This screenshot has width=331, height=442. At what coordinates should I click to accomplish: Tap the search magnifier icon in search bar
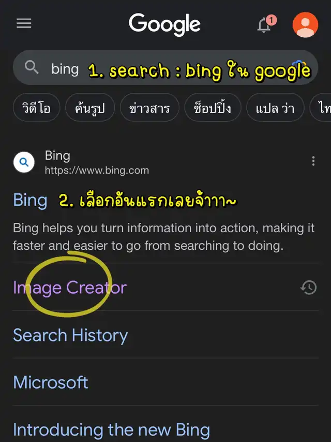[32, 67]
